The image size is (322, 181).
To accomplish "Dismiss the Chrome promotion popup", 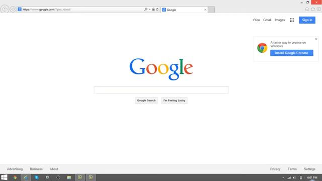I will click(316, 39).
